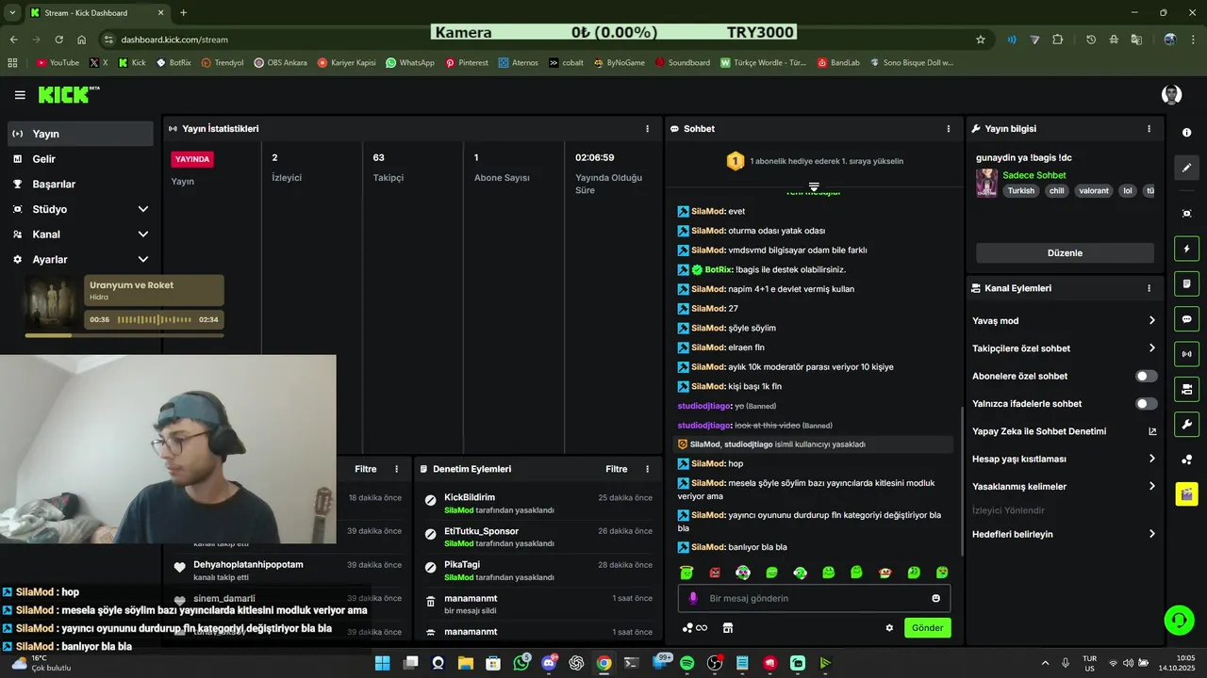The height and width of the screenshot is (678, 1207).
Task: Open Discord from the Windows taskbar
Action: click(549, 663)
